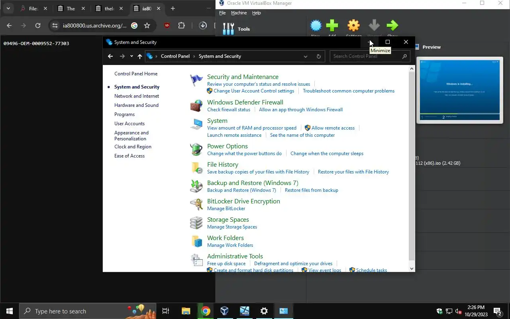Screen dimensions: 510x319
Task: Open Defragment and optimize your drives
Action: pyautogui.click(x=293, y=264)
